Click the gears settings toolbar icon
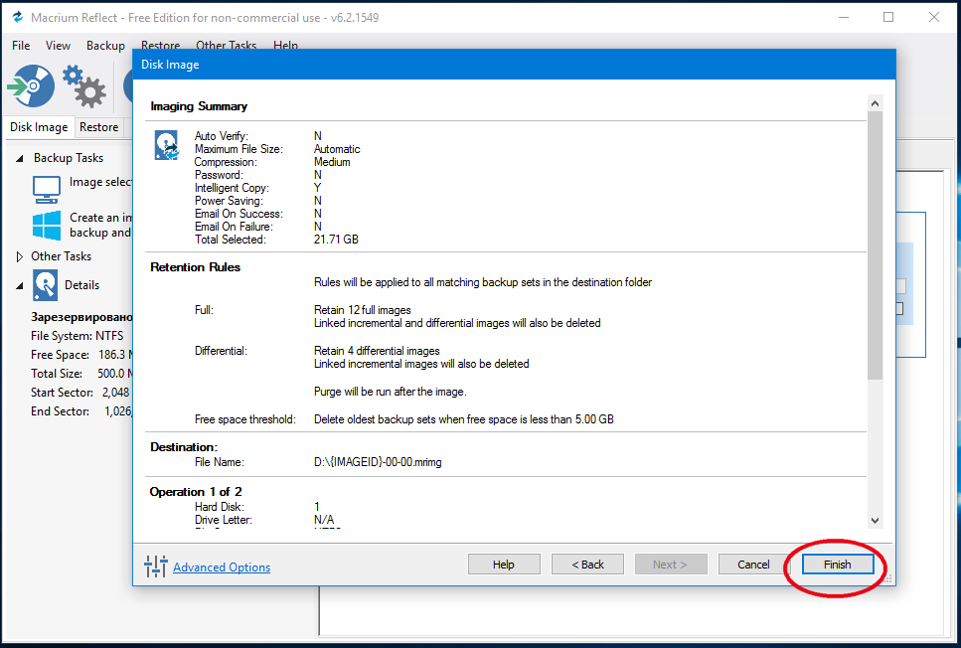Viewport: 961px width, 648px height. tap(84, 85)
